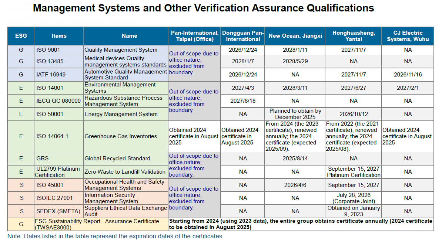This screenshot has height=242, width=442.
Task: Click the 'Planned to obtain by December 2025' cell
Action: (295, 114)
